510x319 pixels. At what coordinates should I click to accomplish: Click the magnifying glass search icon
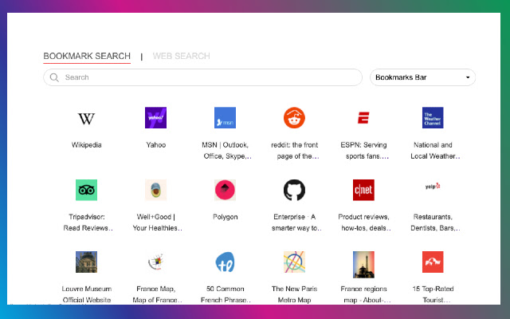pos(54,77)
